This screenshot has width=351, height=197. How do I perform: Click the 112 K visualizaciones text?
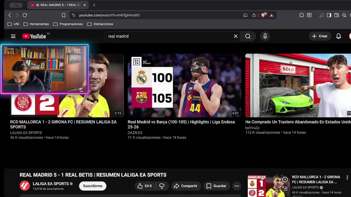[263, 132]
